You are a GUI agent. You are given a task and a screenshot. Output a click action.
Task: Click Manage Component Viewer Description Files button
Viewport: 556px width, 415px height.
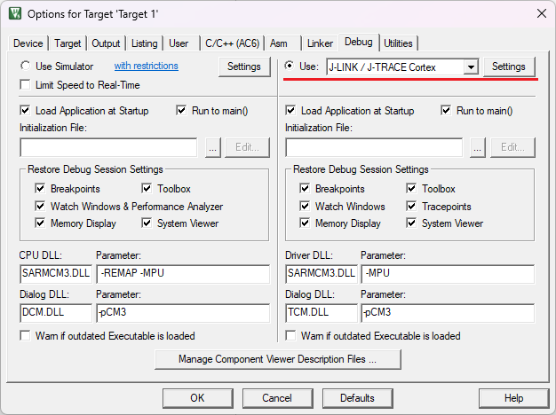(277, 359)
